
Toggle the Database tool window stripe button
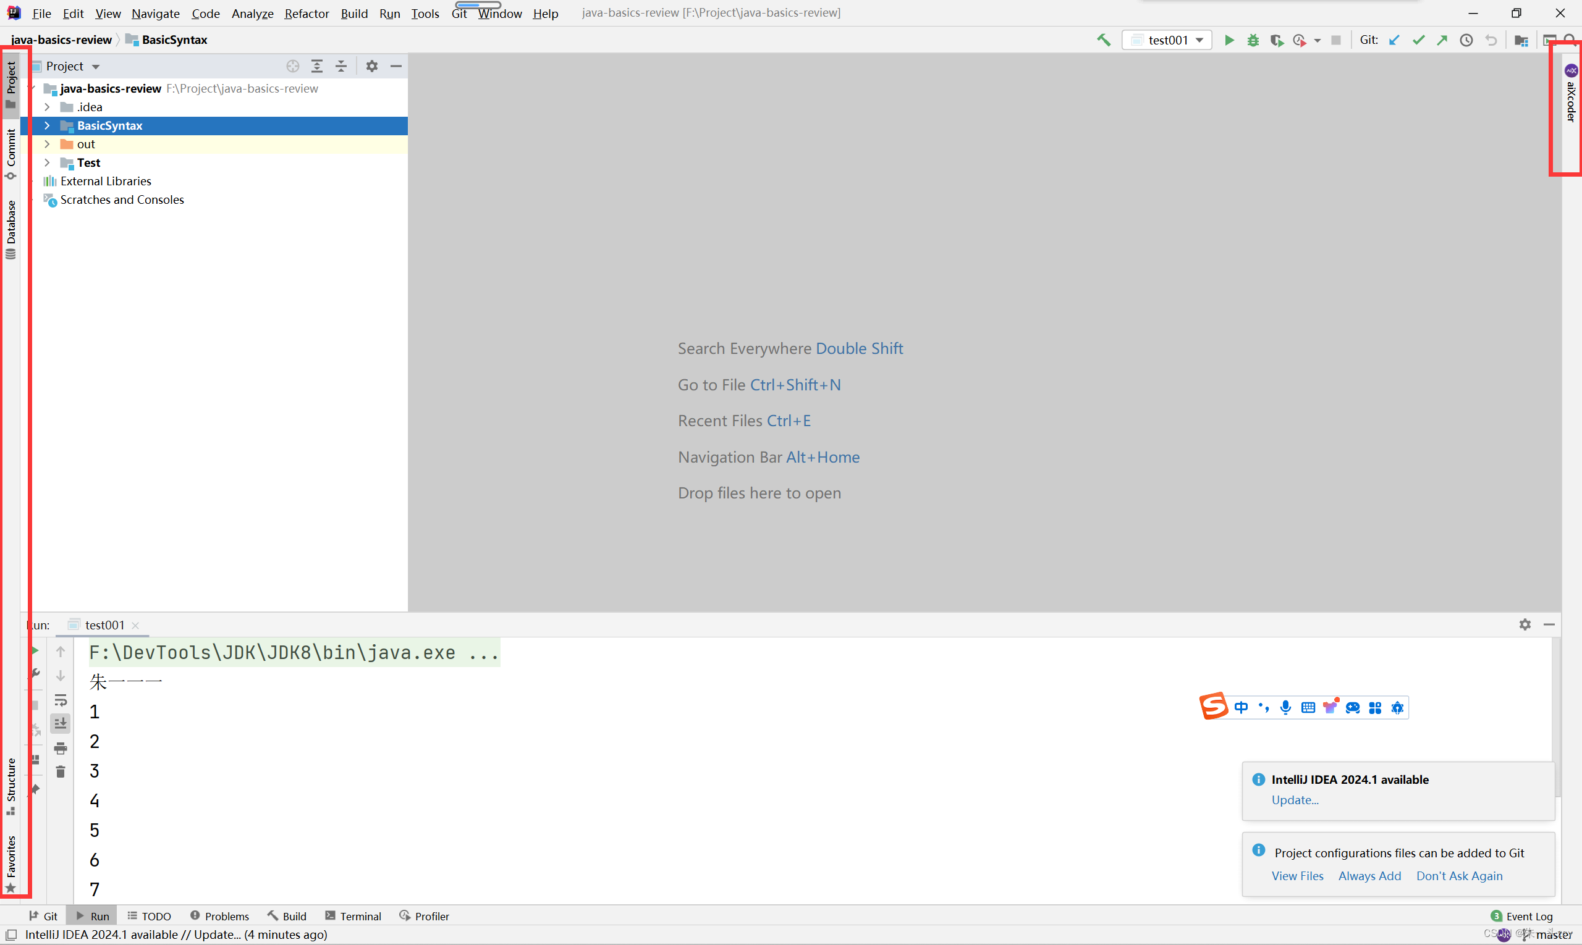[11, 229]
